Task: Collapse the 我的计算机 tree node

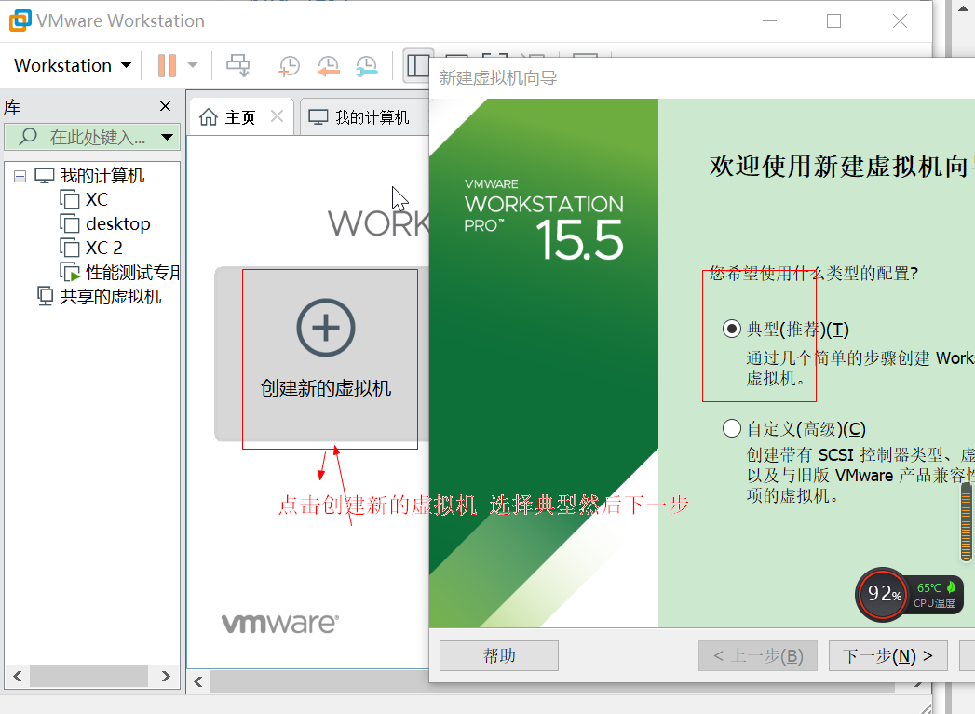Action: (x=20, y=177)
